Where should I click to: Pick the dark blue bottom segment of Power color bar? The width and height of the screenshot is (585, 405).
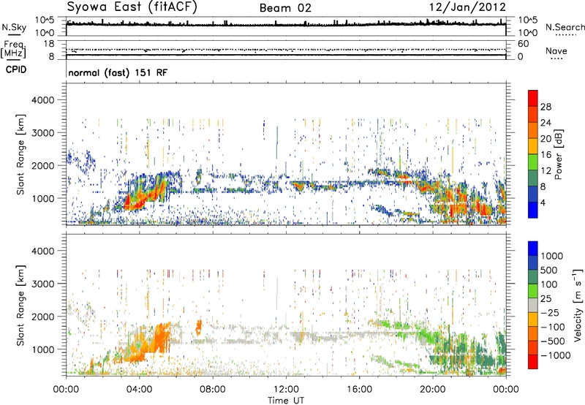(x=533, y=210)
